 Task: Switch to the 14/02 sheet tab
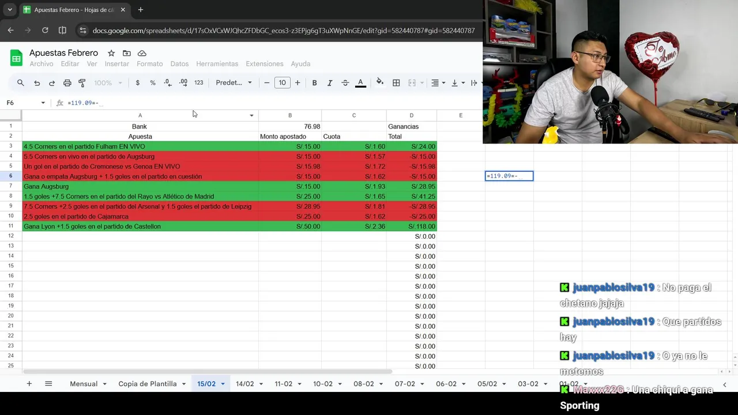(244, 384)
